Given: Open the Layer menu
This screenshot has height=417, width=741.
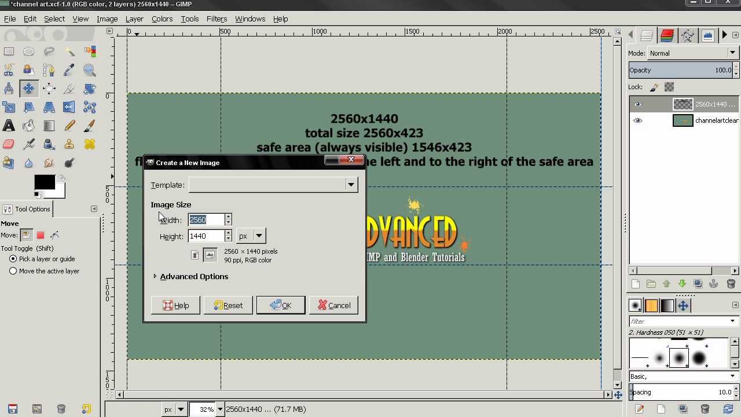Looking at the screenshot, I should (134, 19).
